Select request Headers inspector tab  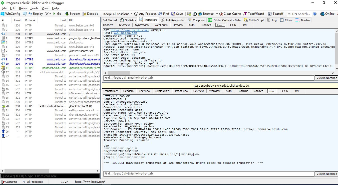pyautogui.click(x=108, y=25)
